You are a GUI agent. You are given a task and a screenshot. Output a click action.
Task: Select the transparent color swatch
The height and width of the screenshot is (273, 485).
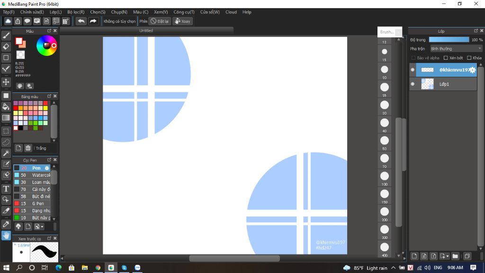20,55
